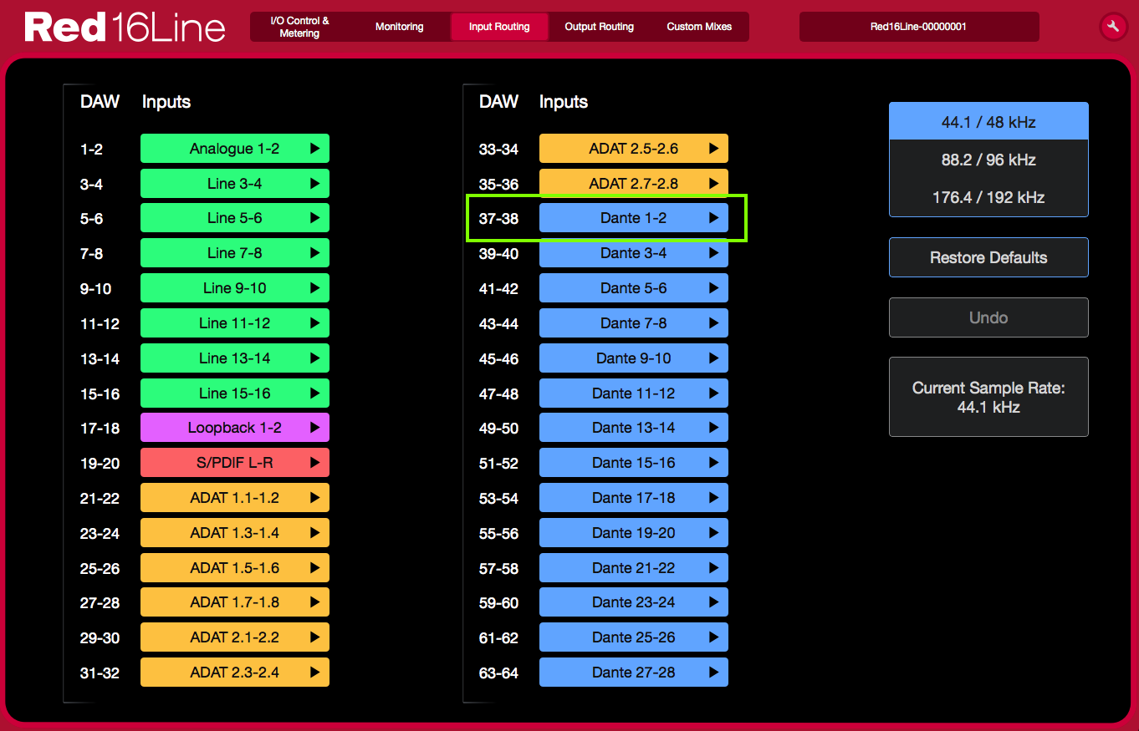Open the Dante 15-16 input dropdown
1139x731 pixels.
[x=634, y=463]
